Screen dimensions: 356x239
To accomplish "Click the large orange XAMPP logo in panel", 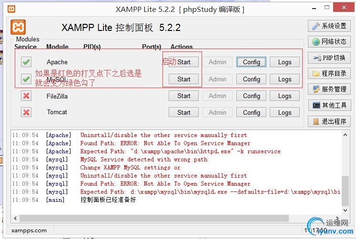I will pyautogui.click(x=18, y=27).
